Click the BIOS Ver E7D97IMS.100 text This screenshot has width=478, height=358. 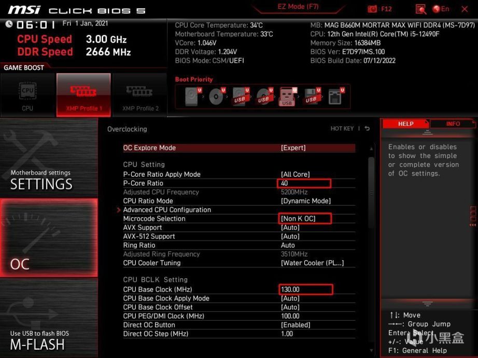click(x=347, y=51)
